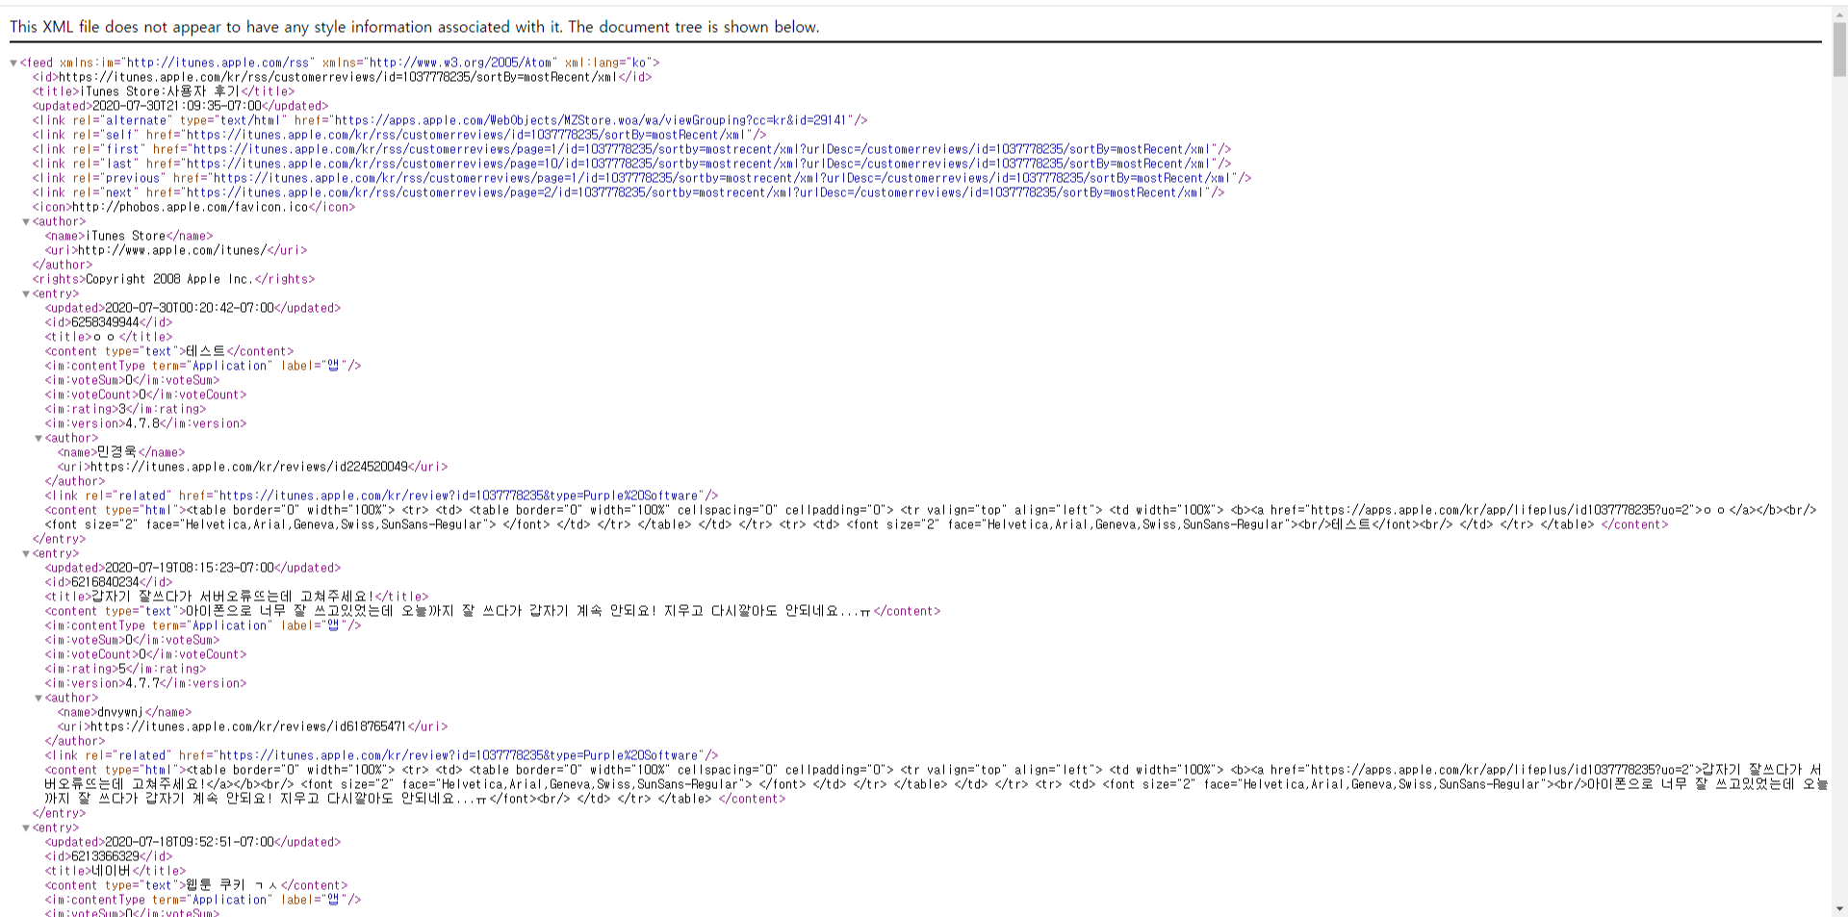1848x917 pixels.
Task: Collapse the entry with id 6258349944
Action: click(26, 294)
